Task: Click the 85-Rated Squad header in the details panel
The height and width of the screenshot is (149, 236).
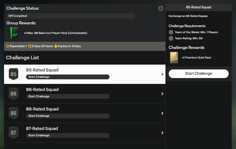Action: (199, 7)
